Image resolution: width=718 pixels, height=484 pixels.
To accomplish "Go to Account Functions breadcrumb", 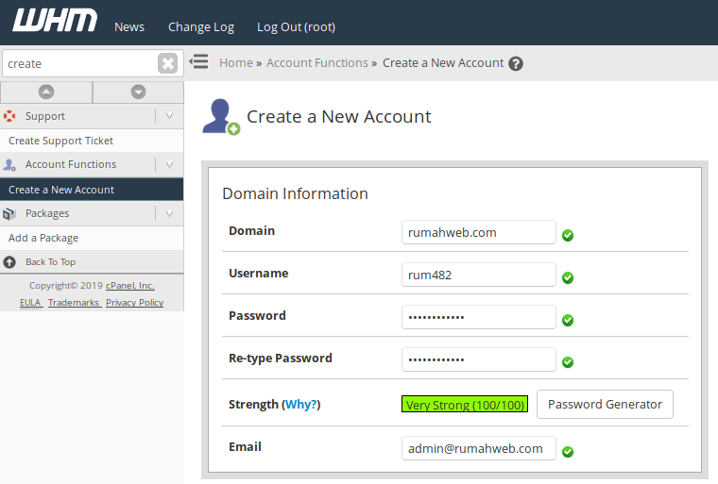I will click(317, 62).
